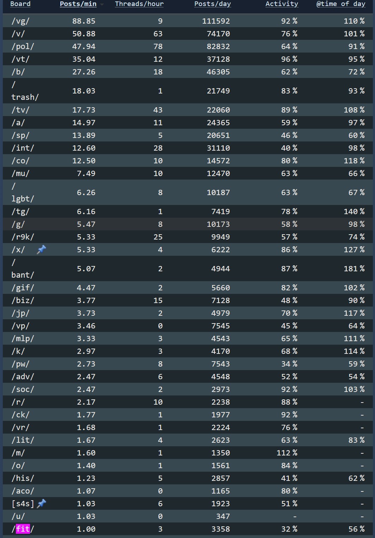Click the 347 posts/day value
Screen dimensions: 375x538
223,516
